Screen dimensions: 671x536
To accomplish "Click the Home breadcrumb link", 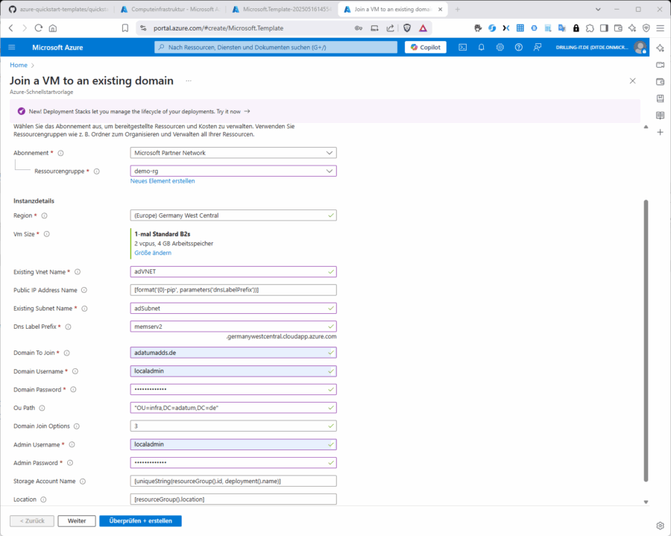I will click(19, 65).
